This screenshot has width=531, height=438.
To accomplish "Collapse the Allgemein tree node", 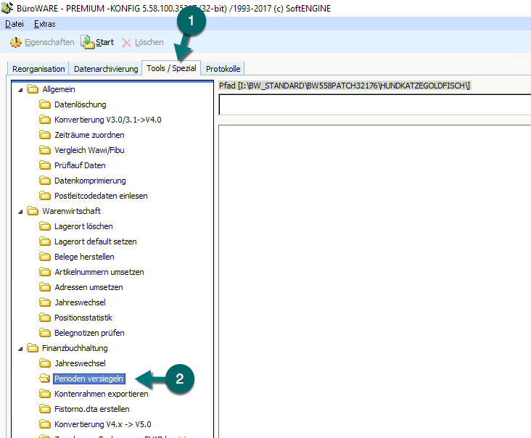I will click(x=17, y=89).
